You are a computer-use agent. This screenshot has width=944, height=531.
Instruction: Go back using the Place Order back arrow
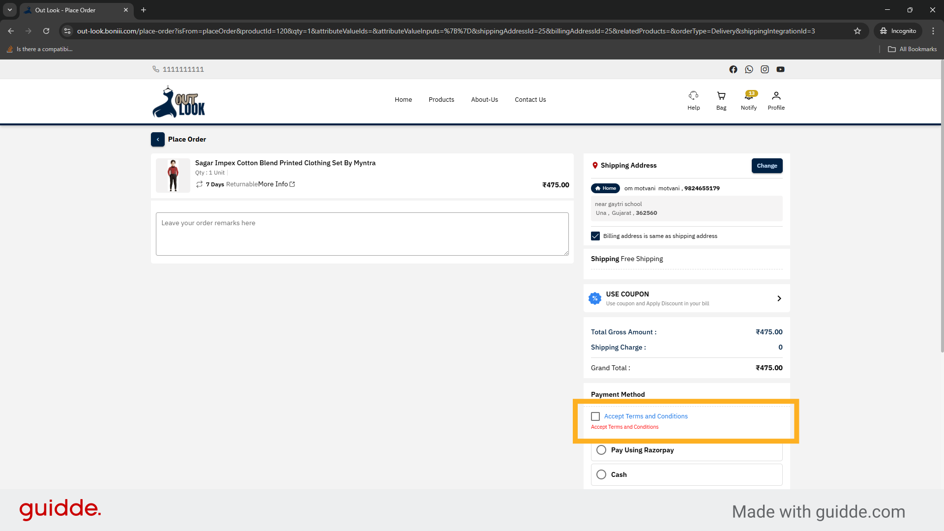[158, 139]
